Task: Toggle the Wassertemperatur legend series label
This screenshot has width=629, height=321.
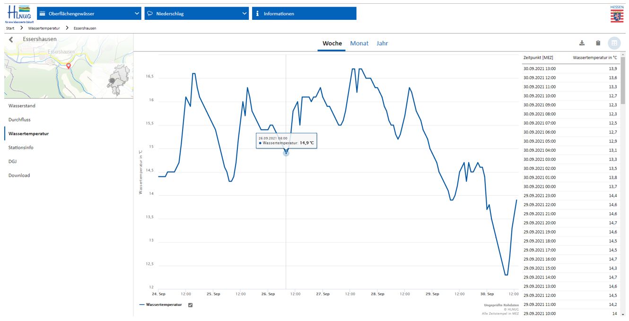Action: point(164,305)
